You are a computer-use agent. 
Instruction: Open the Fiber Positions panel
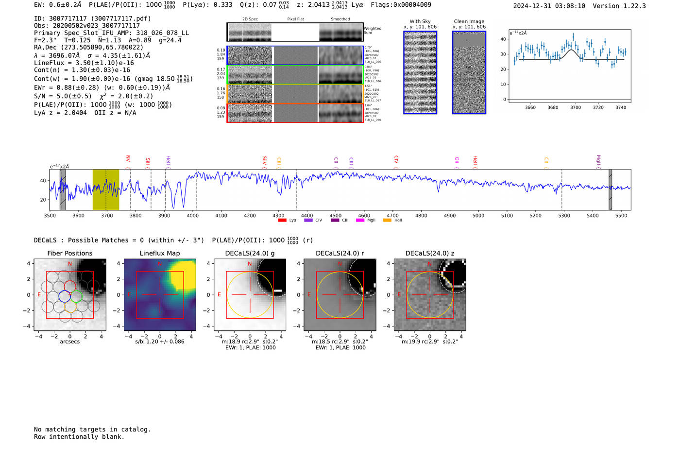click(70, 295)
